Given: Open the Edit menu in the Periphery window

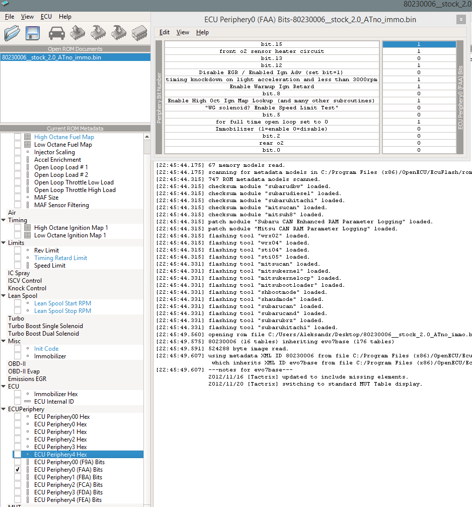Looking at the screenshot, I should pos(165,32).
